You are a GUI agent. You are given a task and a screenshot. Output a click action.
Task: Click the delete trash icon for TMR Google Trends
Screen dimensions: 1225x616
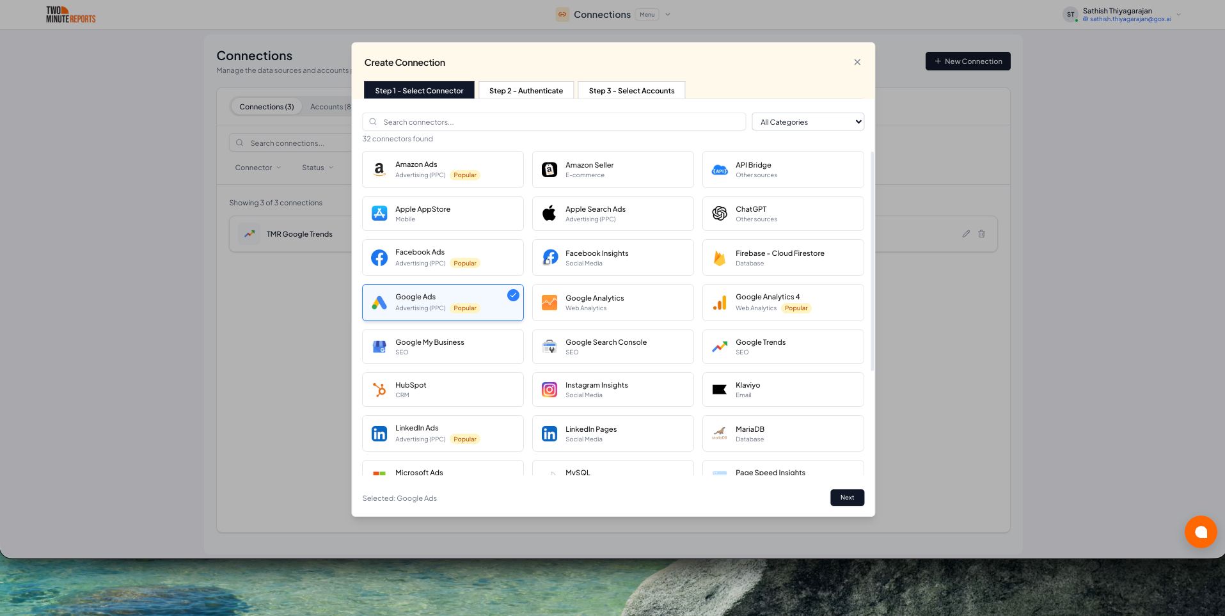981,234
